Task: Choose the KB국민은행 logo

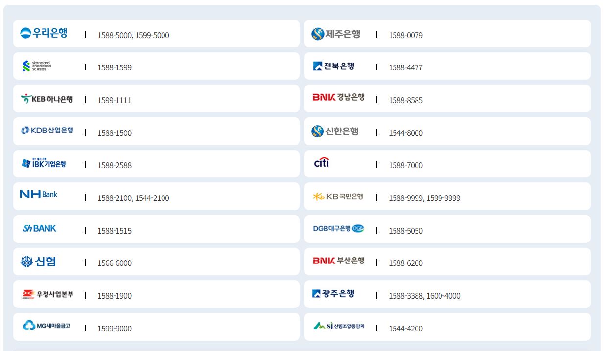Action: (x=338, y=197)
